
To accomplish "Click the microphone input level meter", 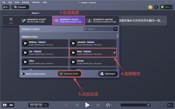I will click(x=134, y=105).
